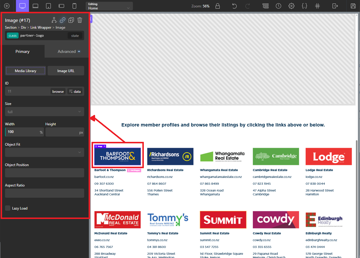Click Section in the breadcrumb
Image resolution: width=360 pixels, height=258 pixels.
tap(11, 27)
